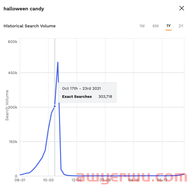Click the Search Volume axis title

tap(7, 105)
